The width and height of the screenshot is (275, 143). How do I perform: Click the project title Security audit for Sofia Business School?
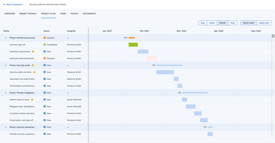coord(48,4)
